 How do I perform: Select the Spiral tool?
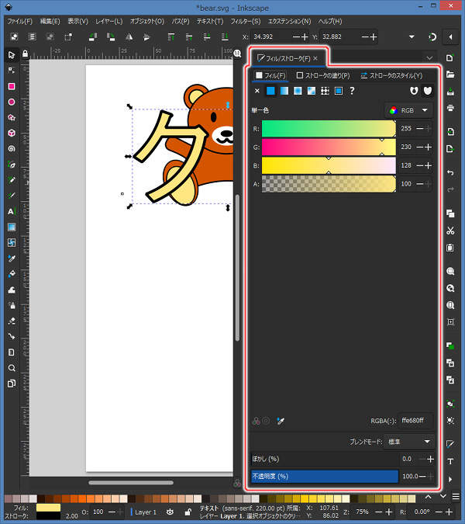pos(12,148)
